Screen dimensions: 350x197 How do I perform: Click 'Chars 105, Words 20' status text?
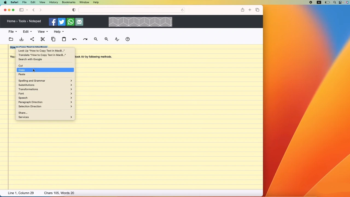(x=59, y=193)
